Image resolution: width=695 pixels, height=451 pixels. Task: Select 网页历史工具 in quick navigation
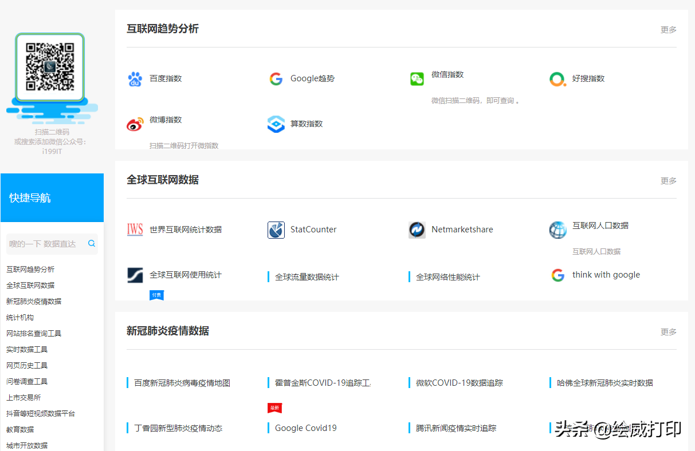tap(27, 366)
